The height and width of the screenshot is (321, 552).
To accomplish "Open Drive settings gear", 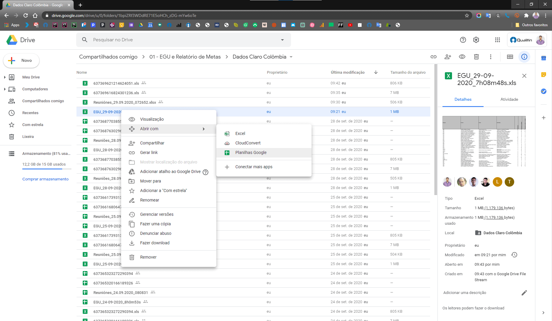I will click(x=476, y=40).
